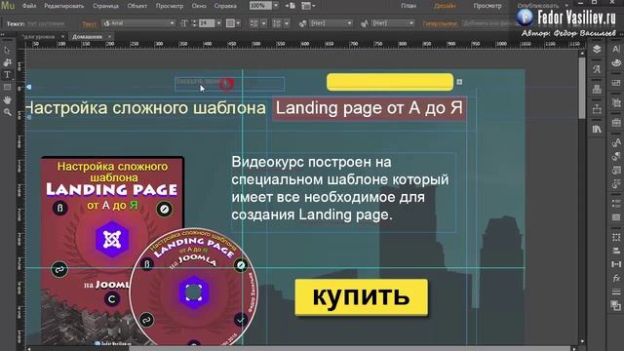Select the yellow rounded rectangle at canvas top
The image size is (624, 351).
390,82
